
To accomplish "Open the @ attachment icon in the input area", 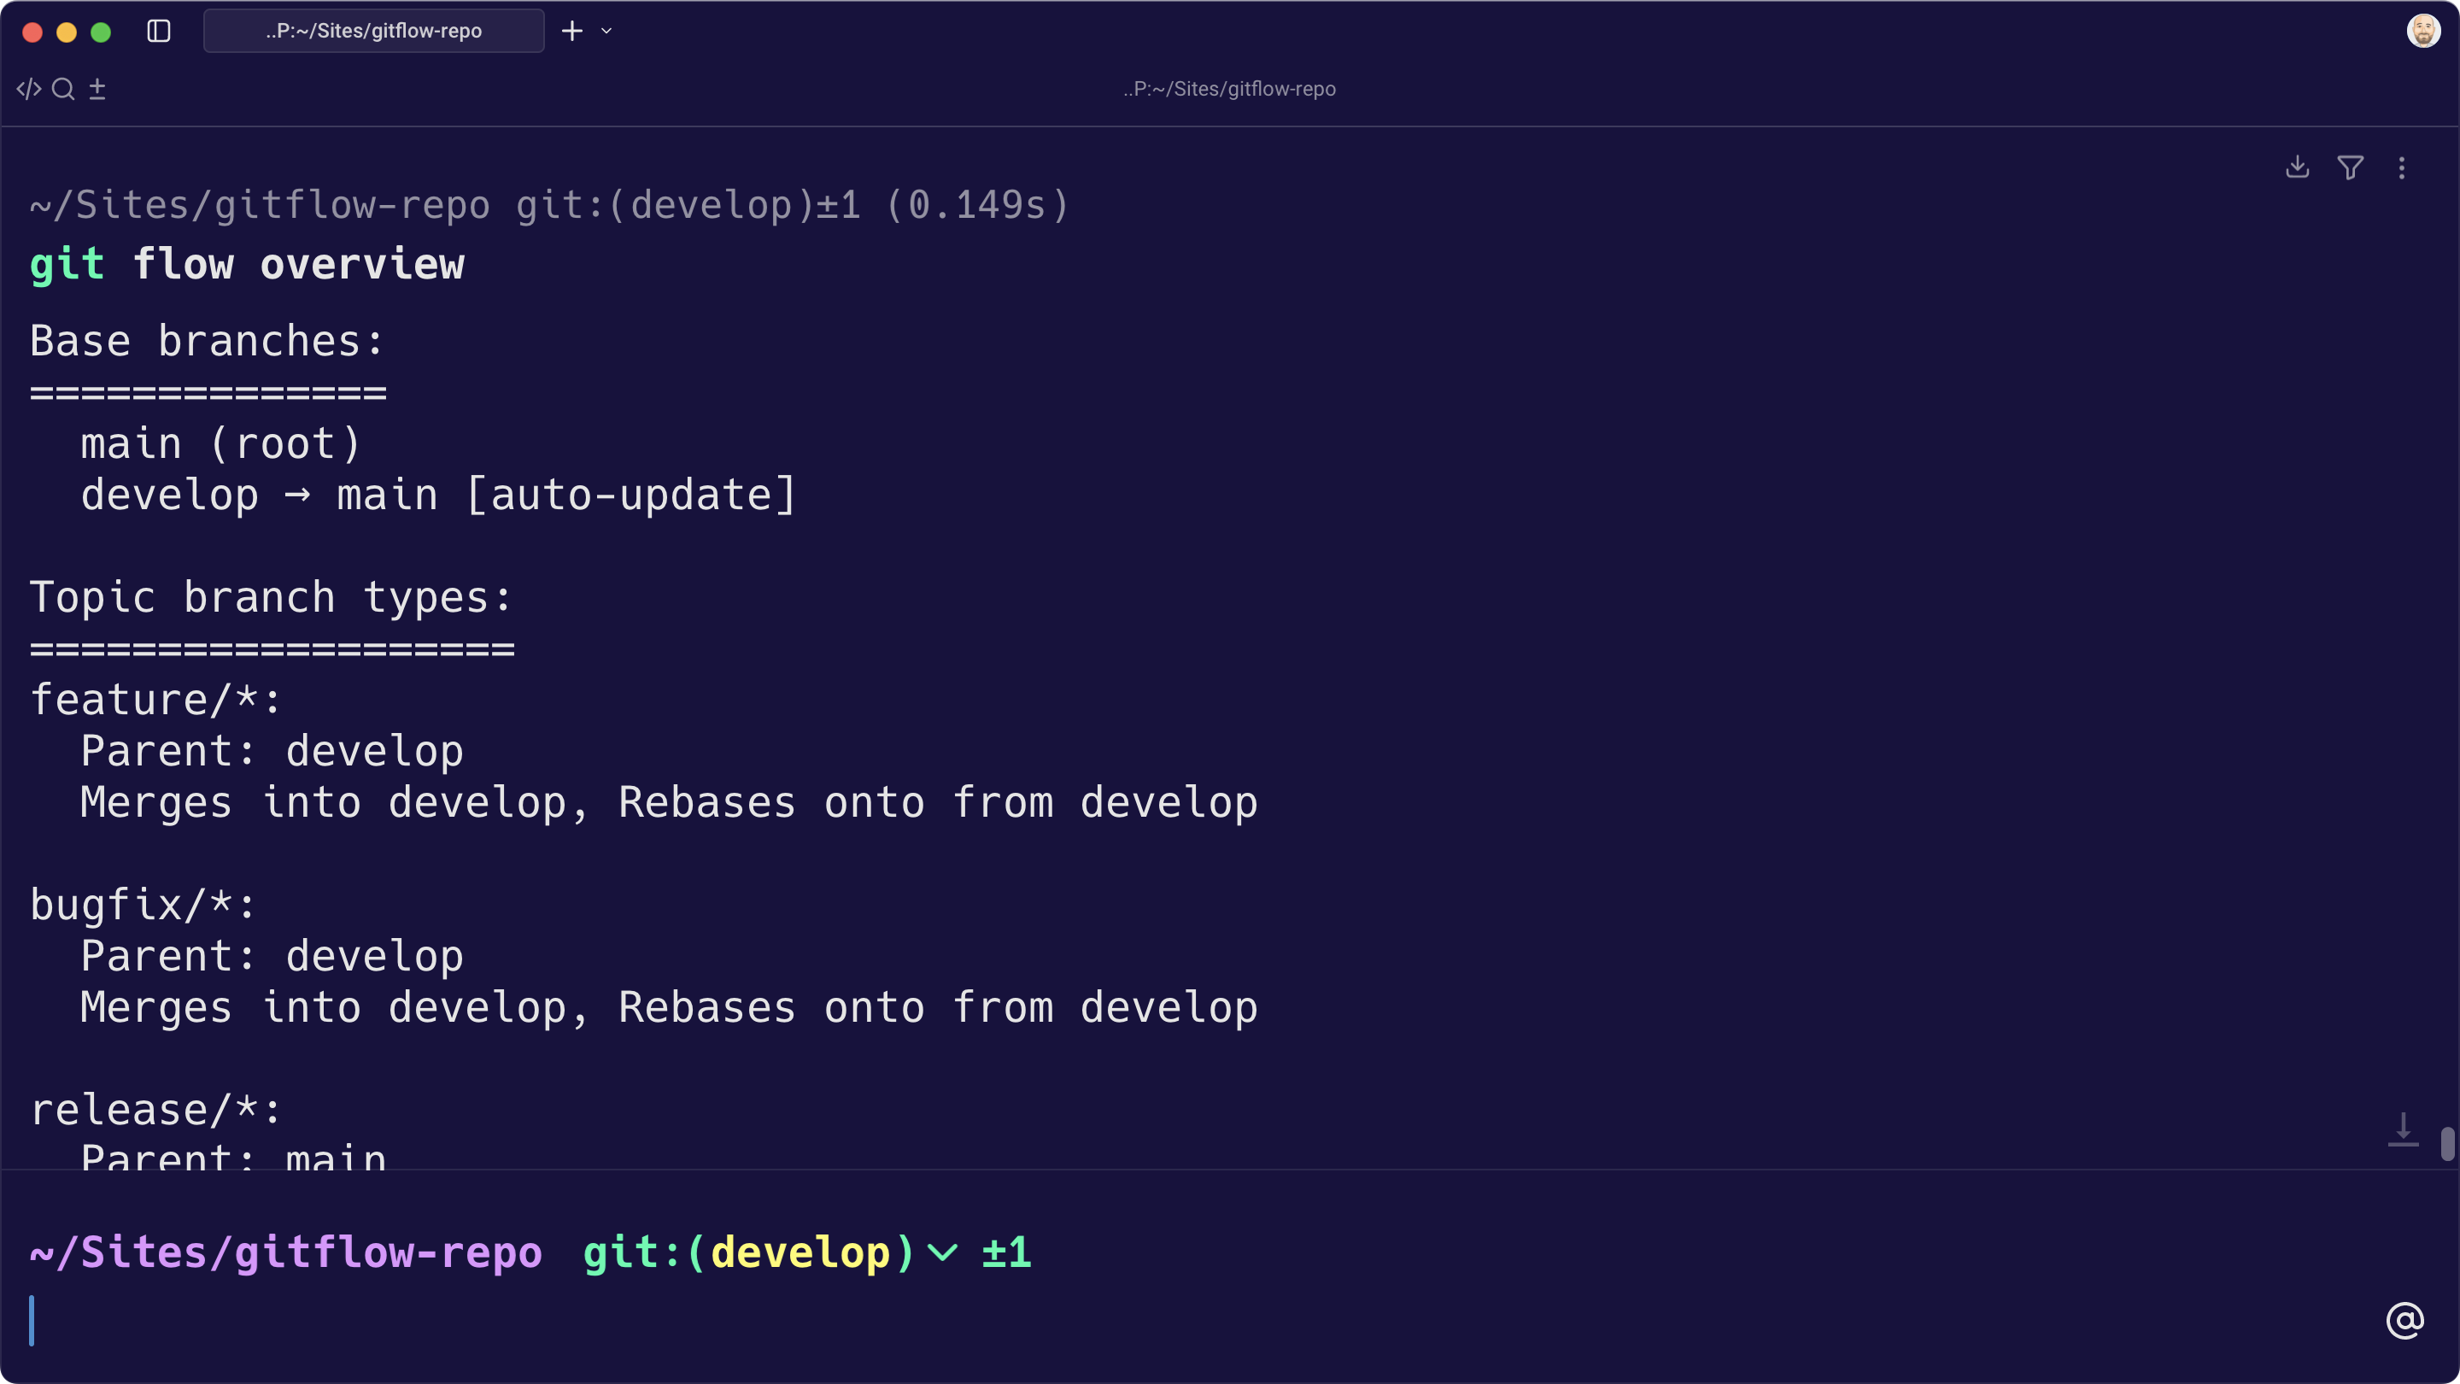I will tap(2405, 1321).
